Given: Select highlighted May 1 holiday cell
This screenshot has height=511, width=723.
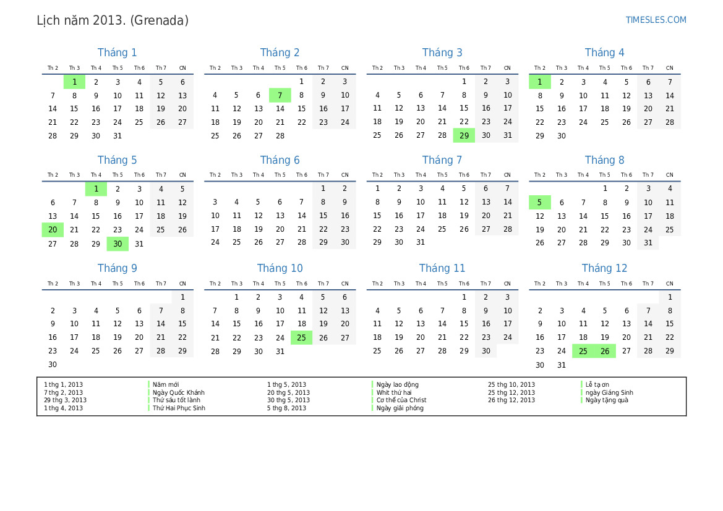Looking at the screenshot, I should tap(96, 189).
